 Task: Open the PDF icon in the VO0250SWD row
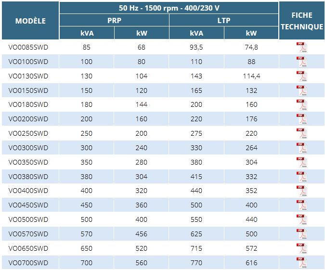301,133
